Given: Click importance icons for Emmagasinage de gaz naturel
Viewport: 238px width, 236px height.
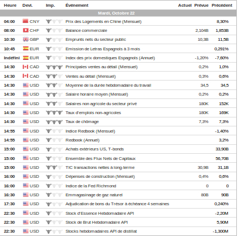Looking at the screenshot, I should (x=54, y=195).
